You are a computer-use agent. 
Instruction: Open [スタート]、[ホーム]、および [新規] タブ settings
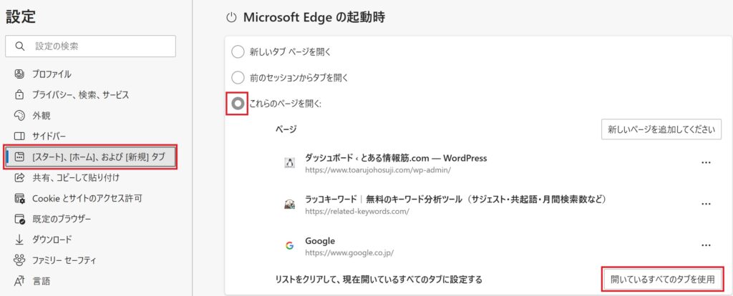point(91,157)
